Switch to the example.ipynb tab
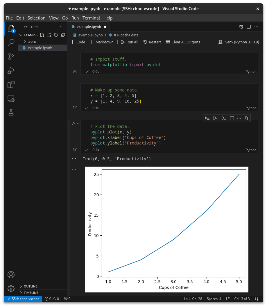Image resolution: width=267 pixels, height=307 pixels. (88, 27)
